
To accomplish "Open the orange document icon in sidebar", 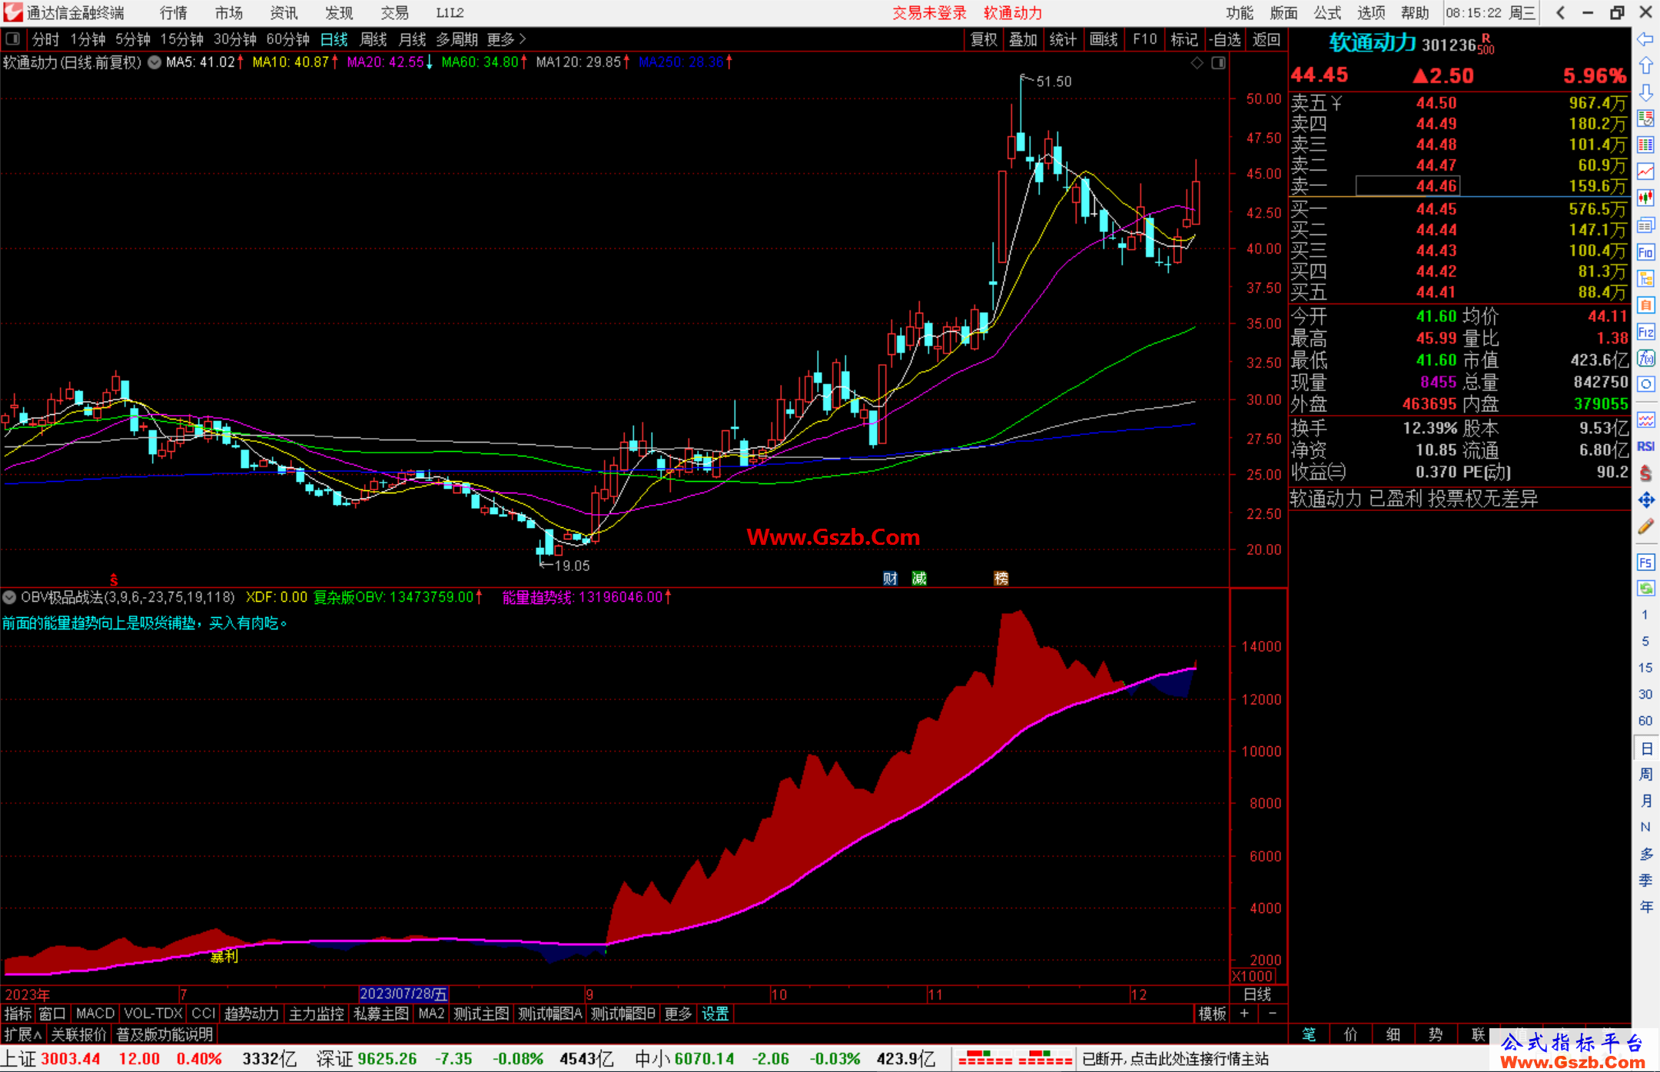I will click(x=1645, y=305).
